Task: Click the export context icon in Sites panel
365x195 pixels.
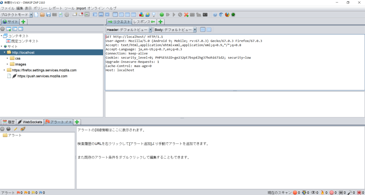Action: [21, 29]
